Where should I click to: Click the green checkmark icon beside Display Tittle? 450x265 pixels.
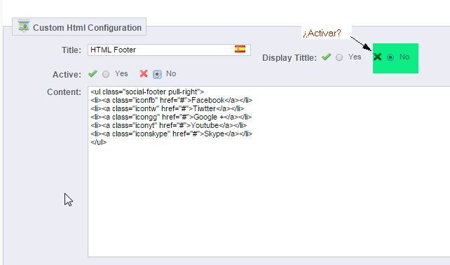coord(327,57)
